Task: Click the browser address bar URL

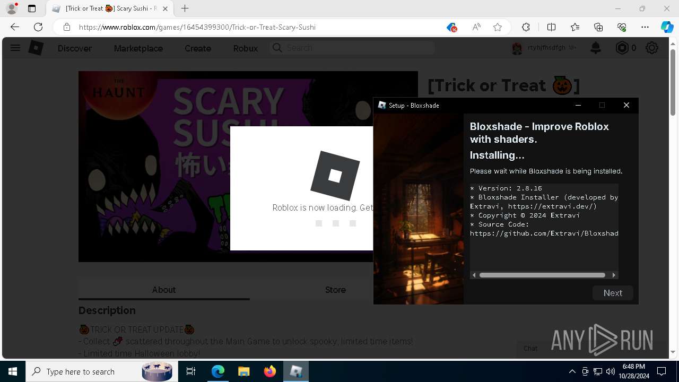Action: tap(197, 27)
